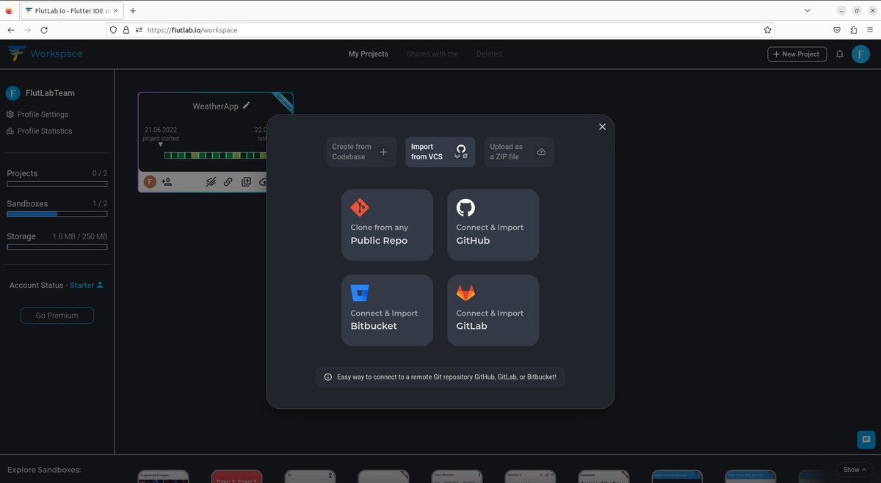Click the Bitbucket logo icon
881x483 pixels.
click(x=360, y=293)
